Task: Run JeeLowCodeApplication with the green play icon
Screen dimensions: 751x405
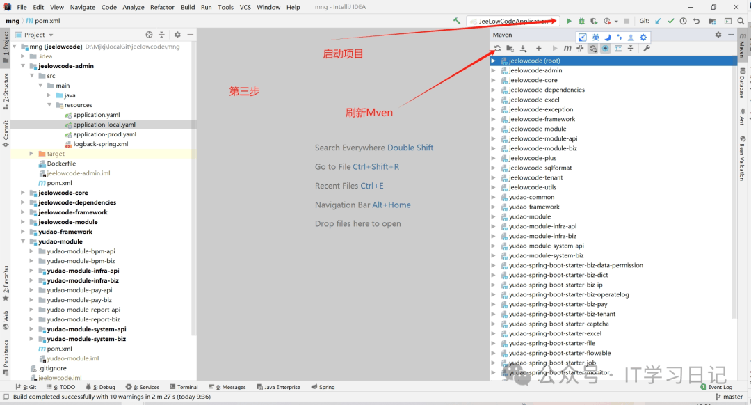Action: pos(569,21)
